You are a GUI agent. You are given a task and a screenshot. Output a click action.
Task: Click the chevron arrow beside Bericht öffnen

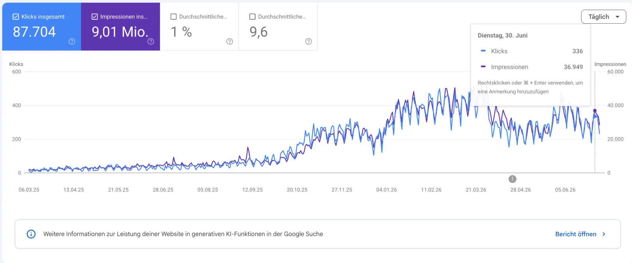(x=604, y=234)
